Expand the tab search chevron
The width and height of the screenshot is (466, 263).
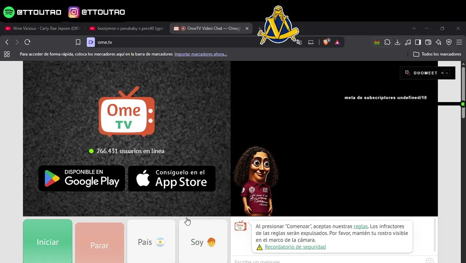pos(414,28)
